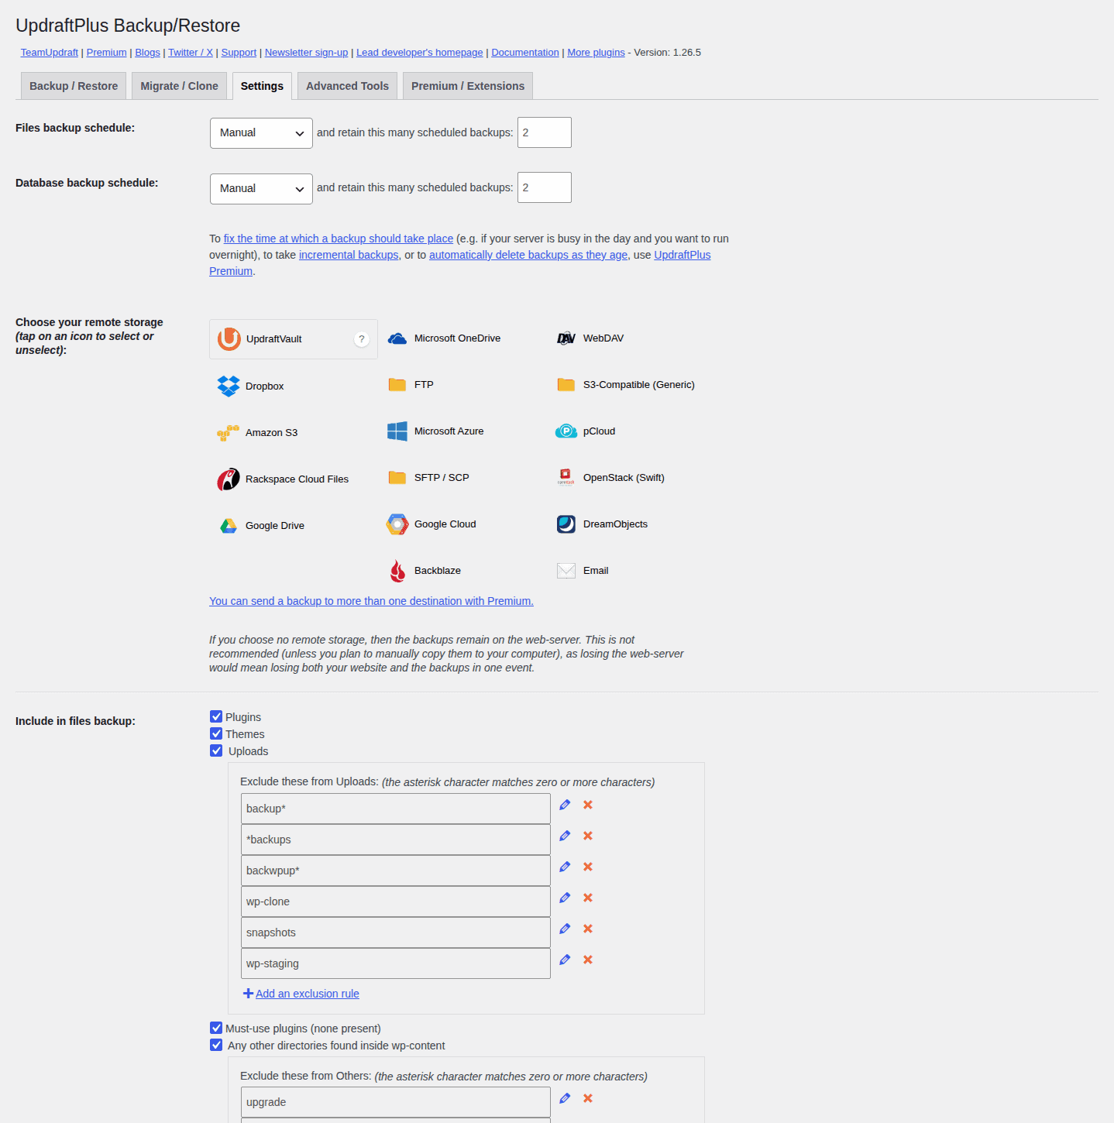Follow the incremental backups link
This screenshot has width=1114, height=1123.
tap(349, 255)
